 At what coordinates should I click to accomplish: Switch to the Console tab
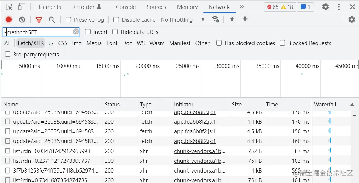(126, 7)
